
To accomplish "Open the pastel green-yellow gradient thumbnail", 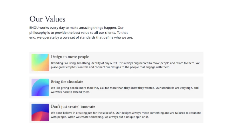I will click(40, 63).
